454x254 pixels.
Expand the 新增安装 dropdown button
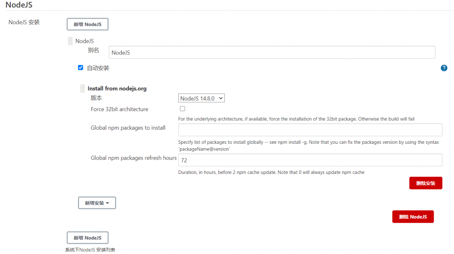click(x=97, y=203)
